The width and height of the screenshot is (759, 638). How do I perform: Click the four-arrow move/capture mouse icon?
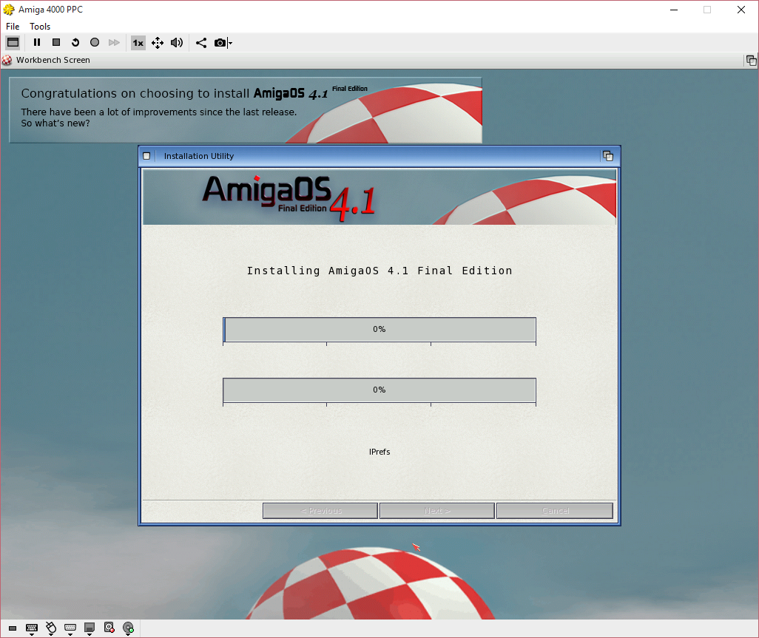[158, 43]
